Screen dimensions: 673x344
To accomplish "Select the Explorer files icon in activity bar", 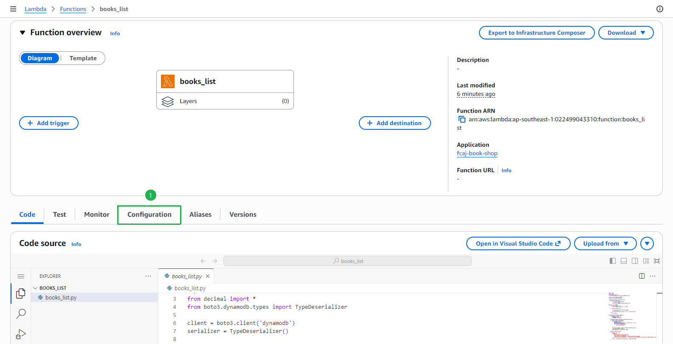I will 21,294.
